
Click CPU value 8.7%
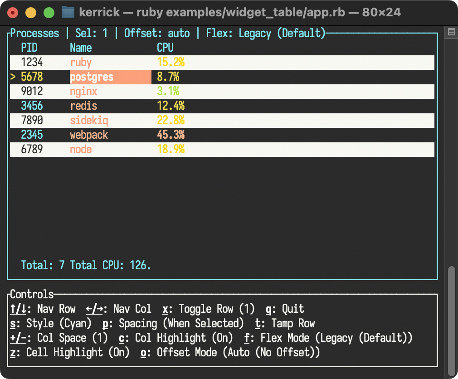click(x=168, y=77)
